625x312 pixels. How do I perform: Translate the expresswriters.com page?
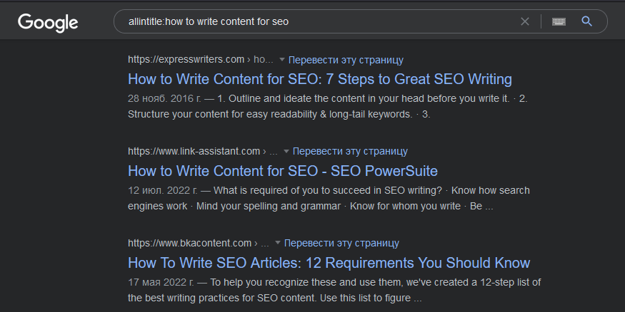point(346,60)
